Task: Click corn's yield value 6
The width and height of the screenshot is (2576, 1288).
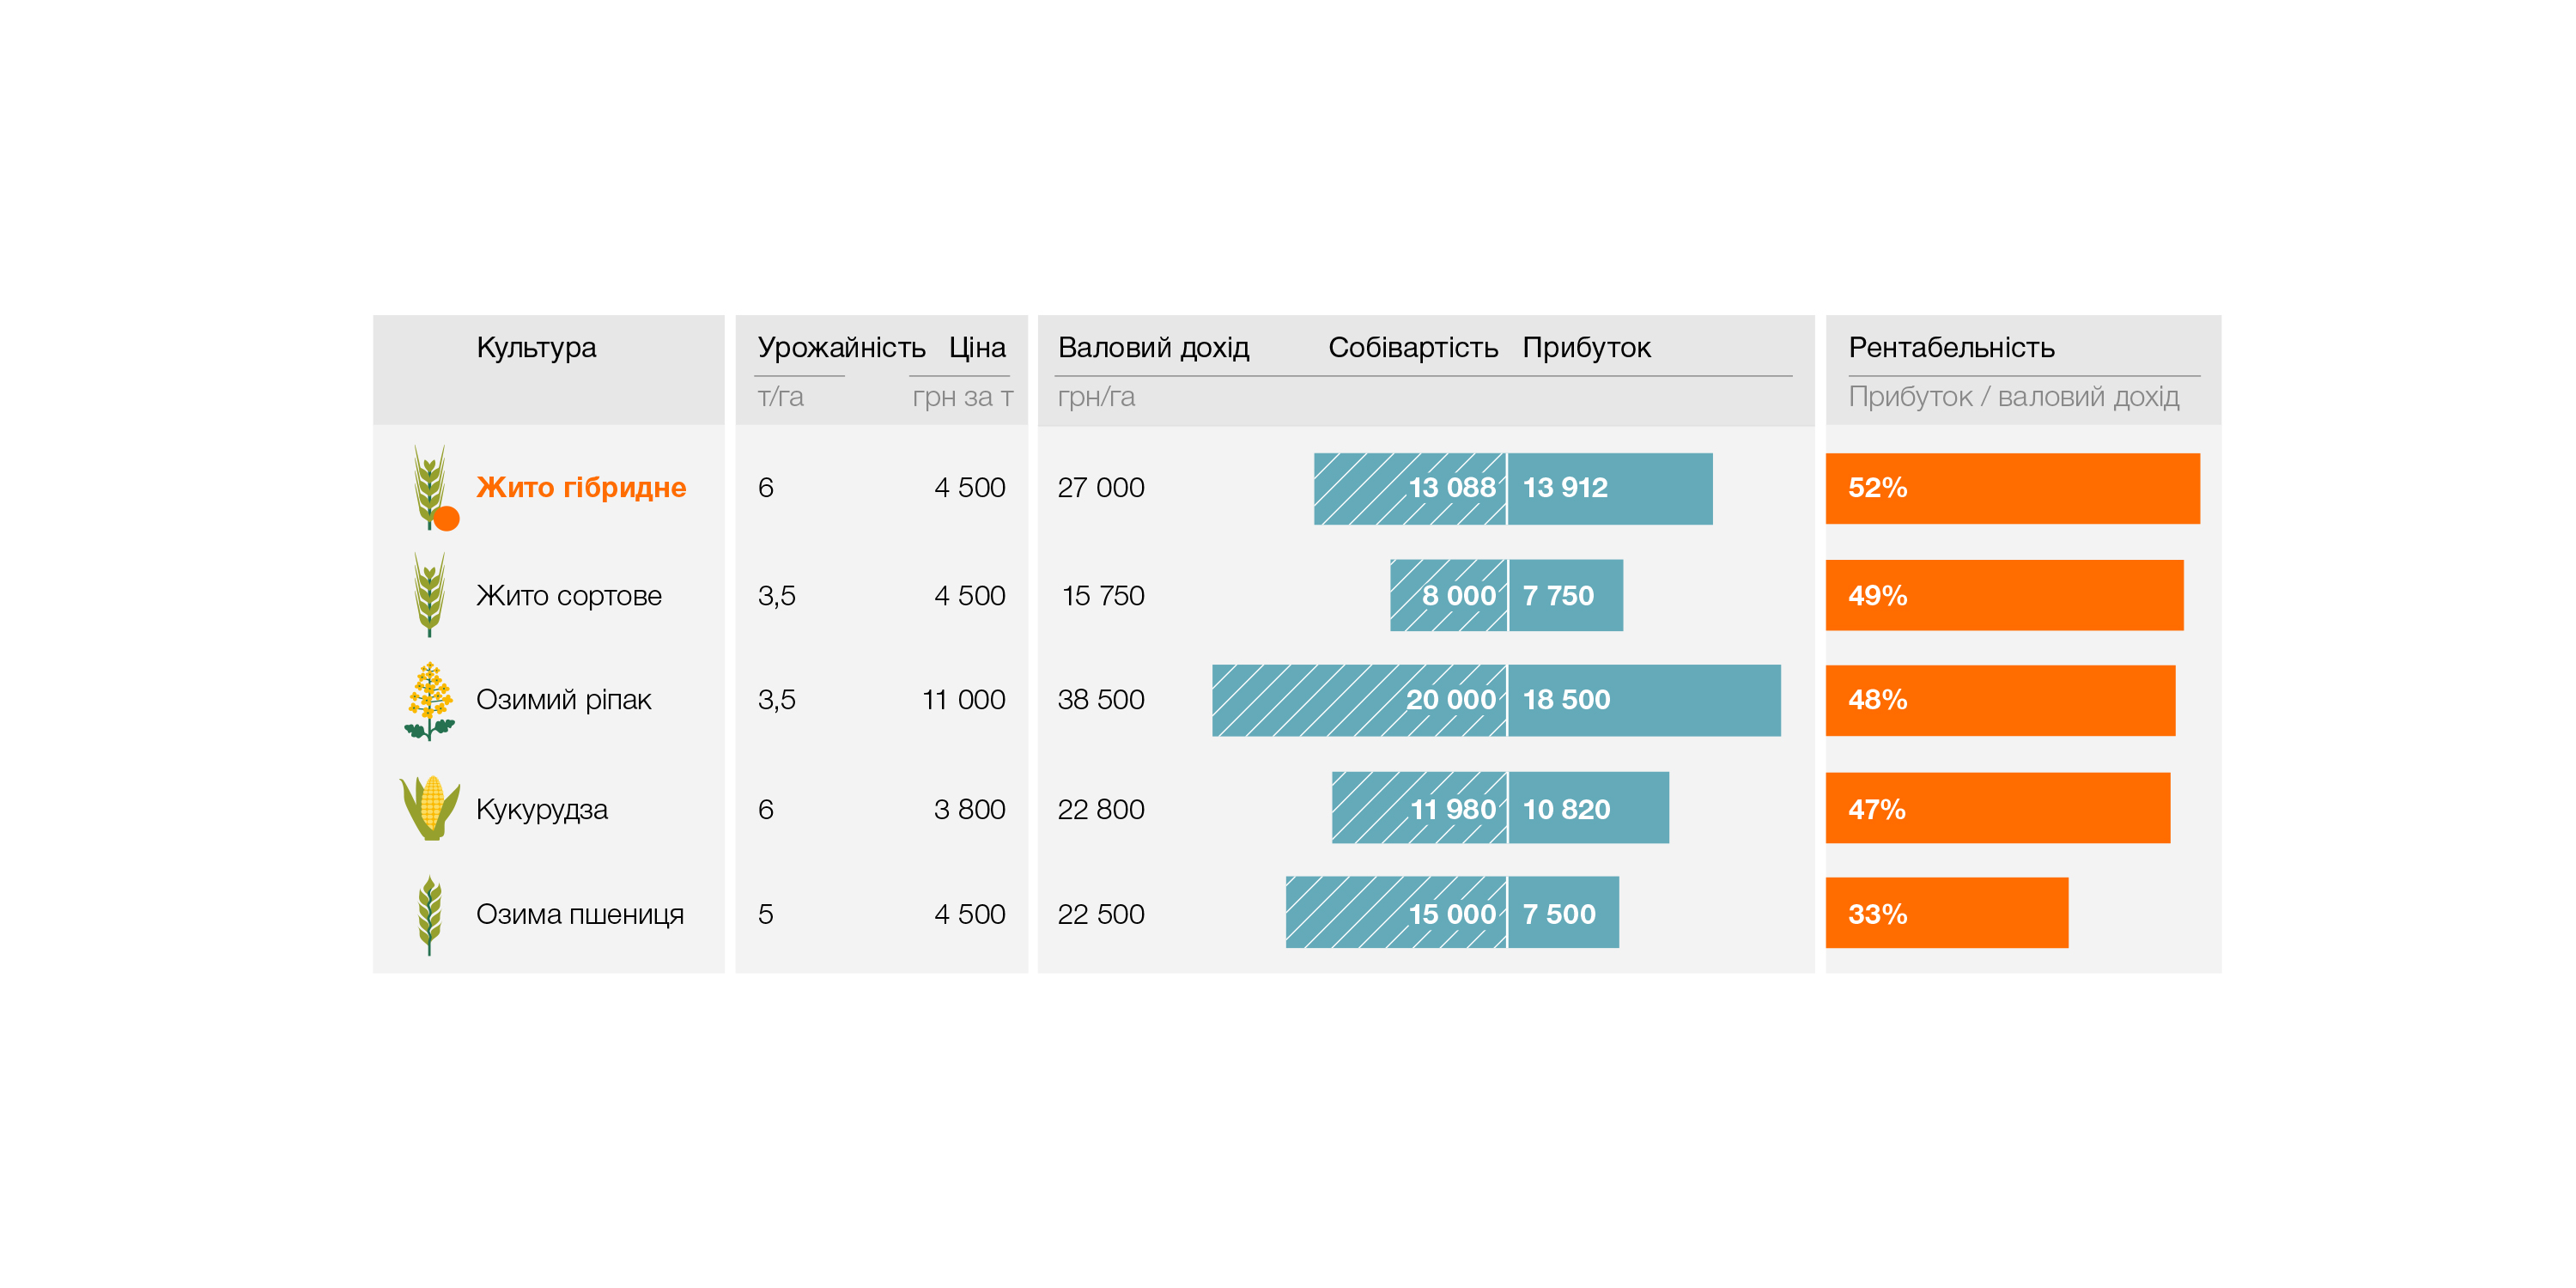Action: (x=766, y=809)
